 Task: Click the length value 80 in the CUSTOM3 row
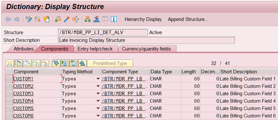[197, 94]
